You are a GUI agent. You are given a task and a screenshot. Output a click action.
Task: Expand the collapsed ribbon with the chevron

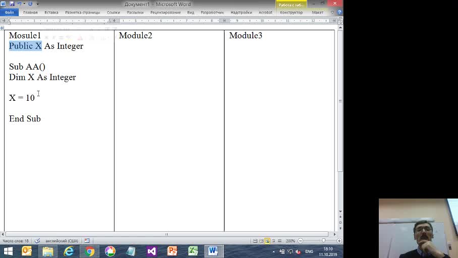click(332, 12)
